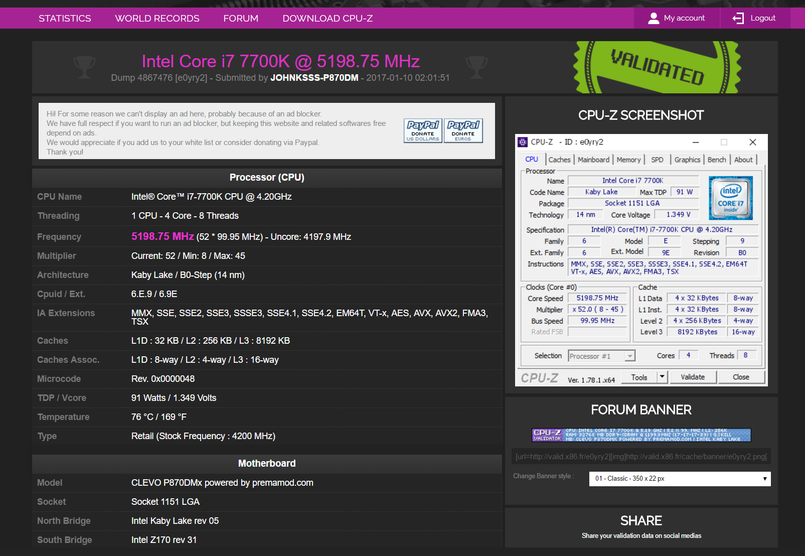The width and height of the screenshot is (805, 556).
Task: Open the Download CPU-Z page
Action: coord(328,18)
